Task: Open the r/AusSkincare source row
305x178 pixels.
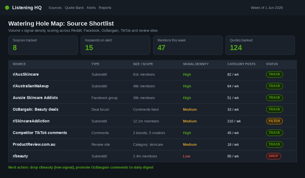Action: (152, 74)
